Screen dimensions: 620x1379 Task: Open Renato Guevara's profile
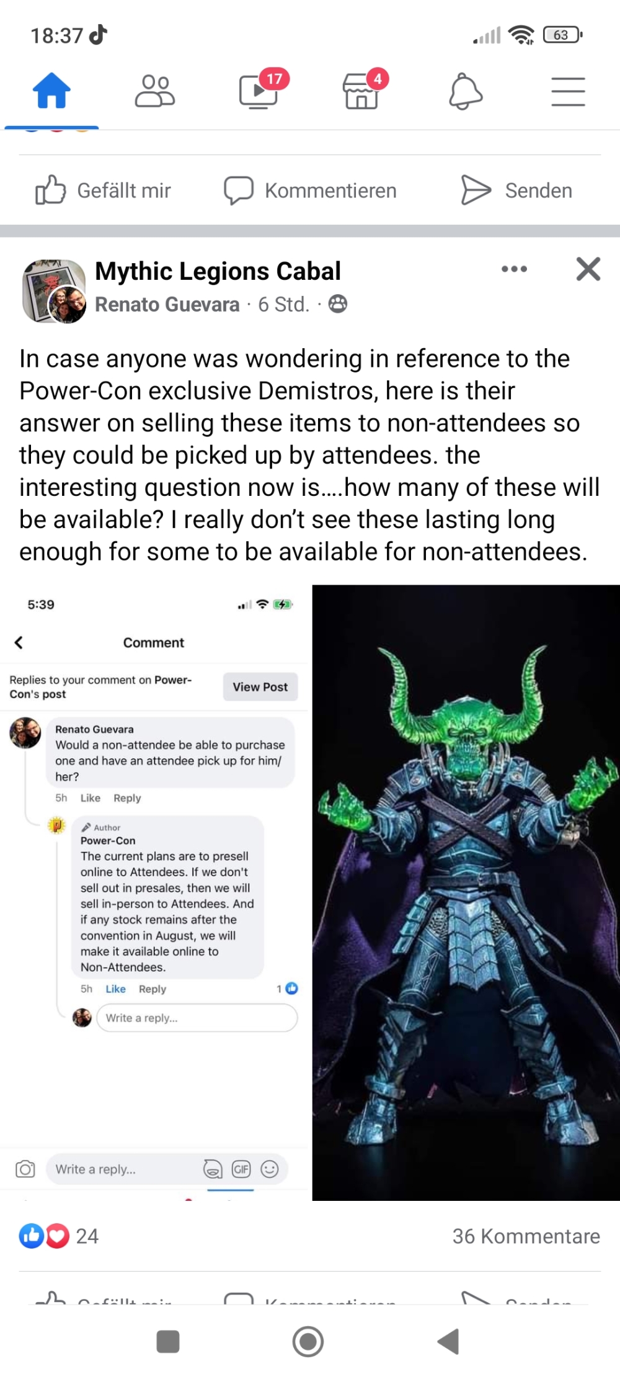(167, 304)
